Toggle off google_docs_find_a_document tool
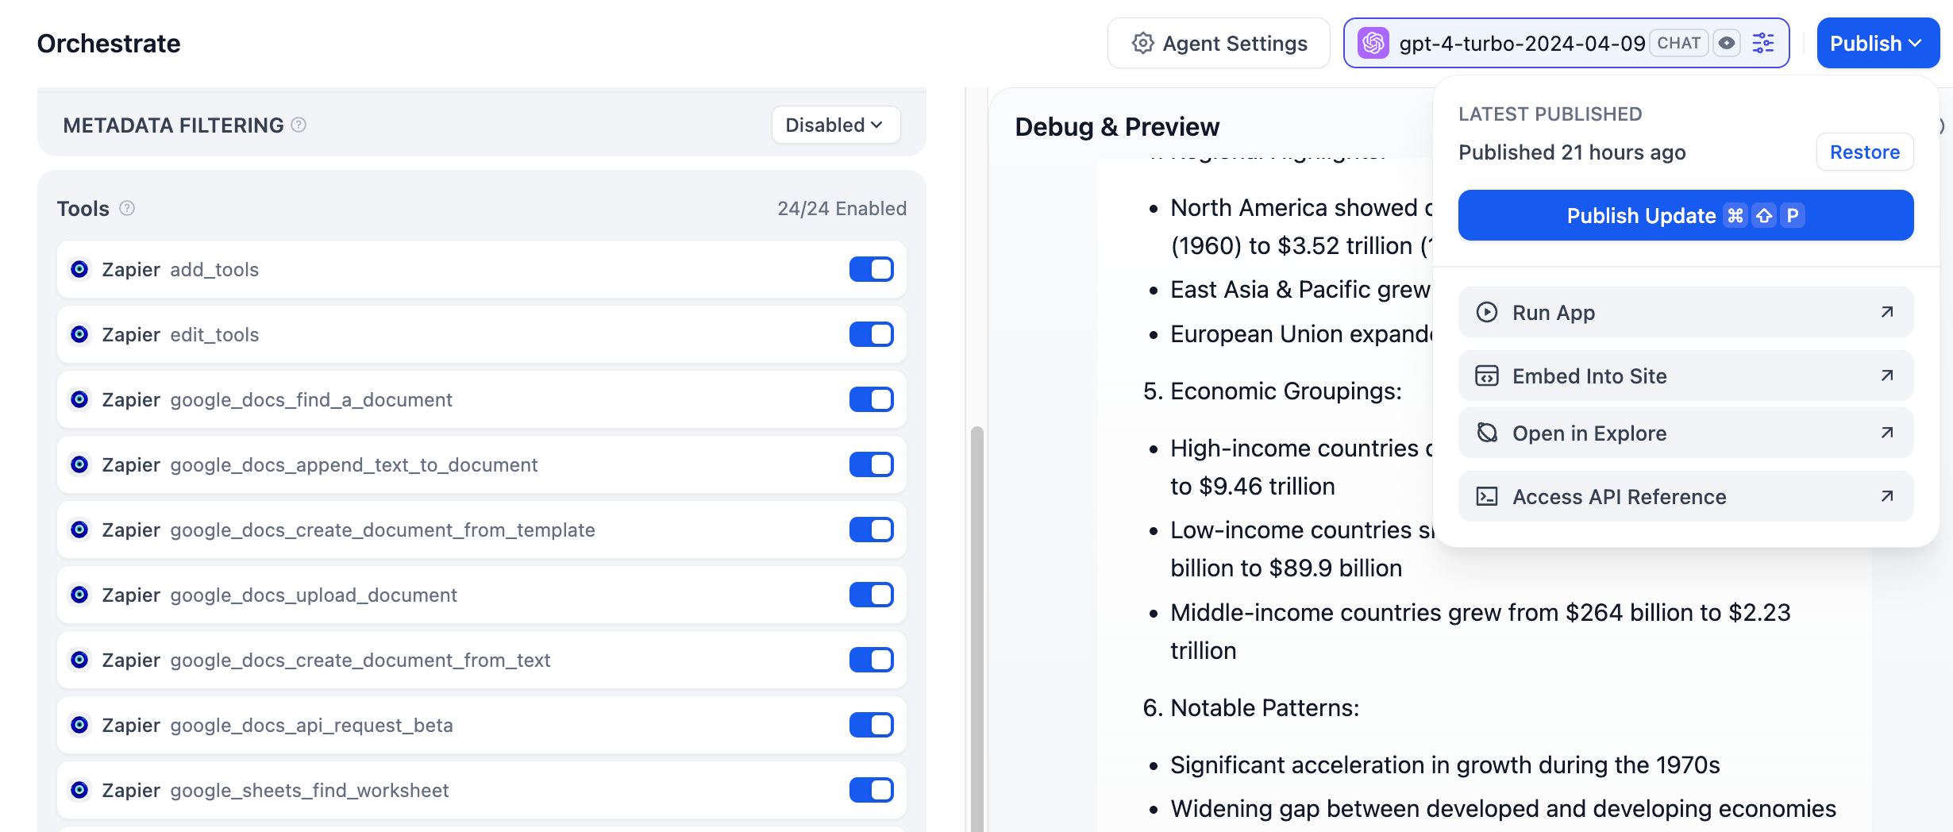Viewport: 1953px width, 832px height. pyautogui.click(x=871, y=399)
